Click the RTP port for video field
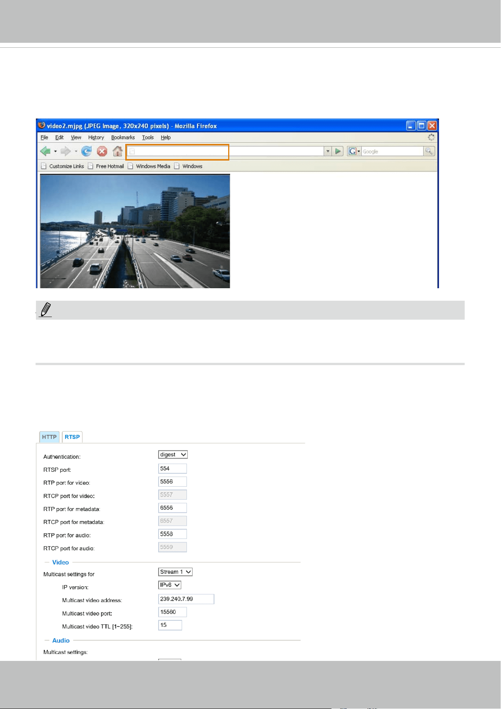Image resolution: width=501 pixels, height=709 pixels. (173, 482)
